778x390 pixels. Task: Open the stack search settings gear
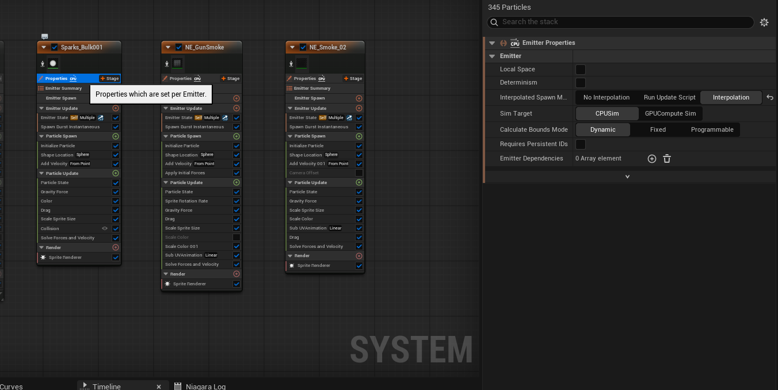click(764, 22)
